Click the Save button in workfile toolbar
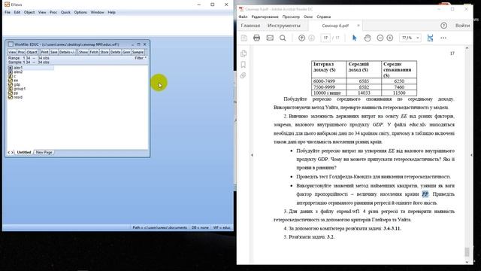Screen dimensions: 481x271 [53, 52]
